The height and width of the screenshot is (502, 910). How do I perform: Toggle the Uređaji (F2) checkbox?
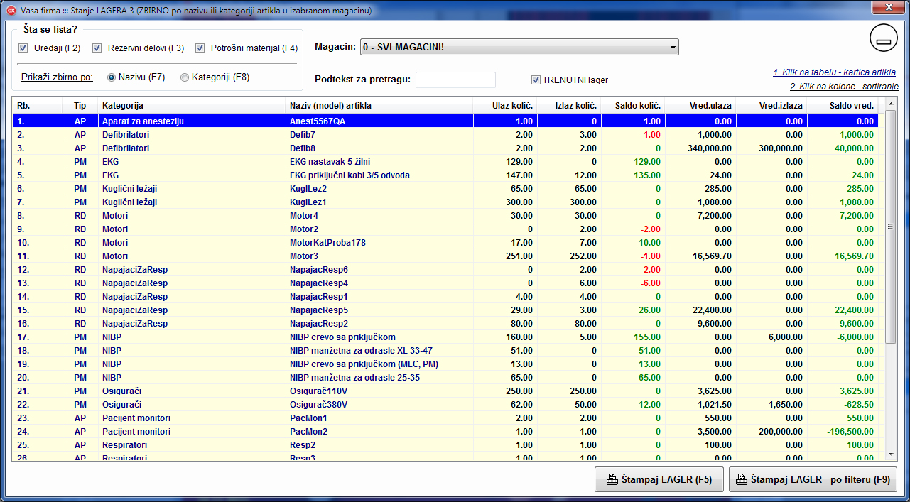pyautogui.click(x=23, y=48)
